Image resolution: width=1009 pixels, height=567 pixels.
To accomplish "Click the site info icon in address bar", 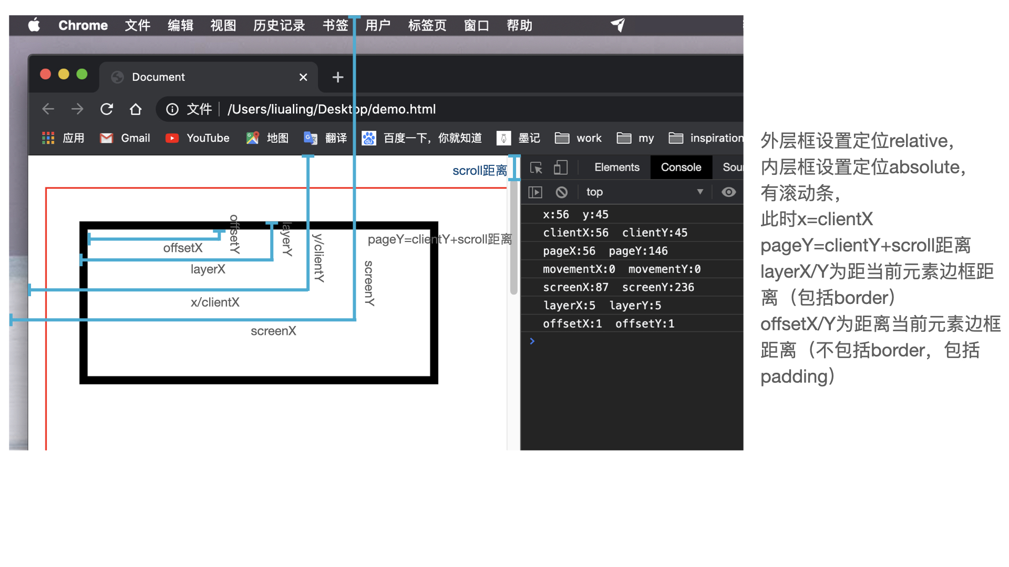I will [x=173, y=109].
